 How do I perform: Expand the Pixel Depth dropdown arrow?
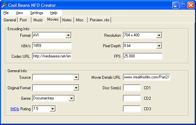point(159,46)
